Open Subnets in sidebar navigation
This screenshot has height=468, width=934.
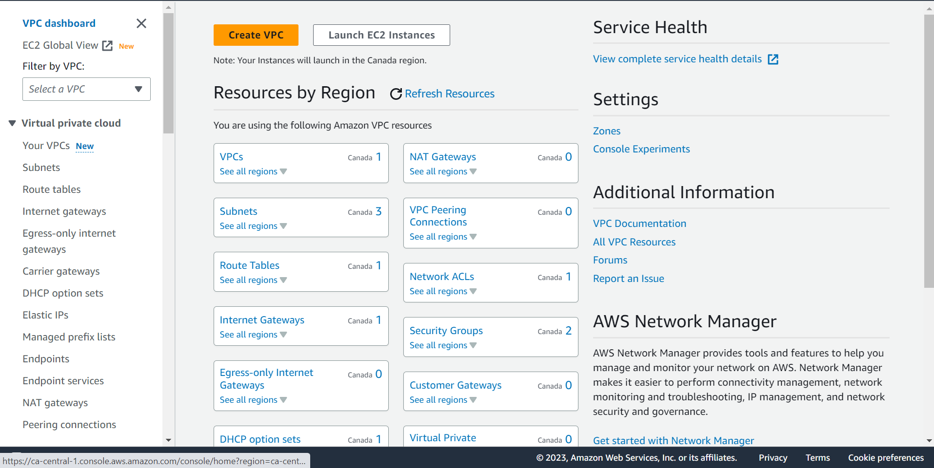tap(41, 168)
